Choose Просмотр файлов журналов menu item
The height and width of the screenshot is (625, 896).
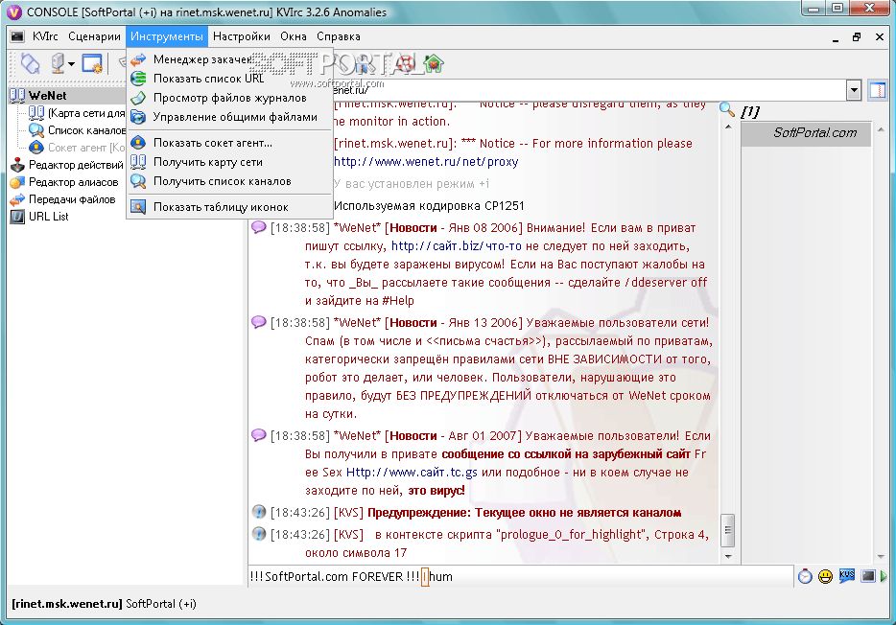coord(229,98)
